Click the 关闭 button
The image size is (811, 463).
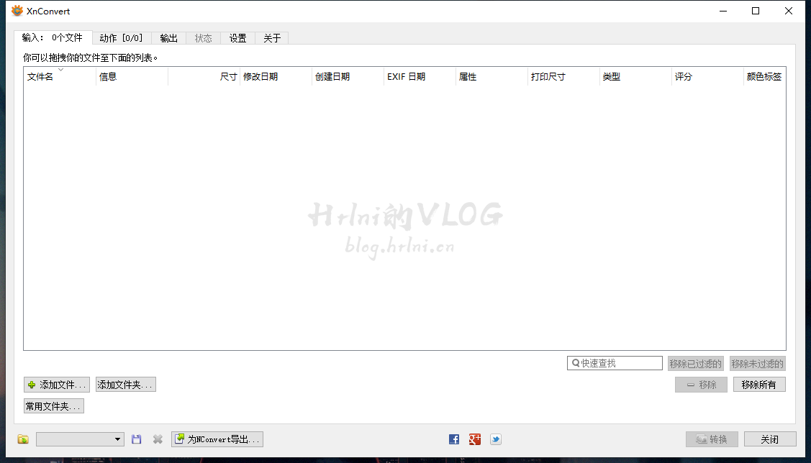770,439
